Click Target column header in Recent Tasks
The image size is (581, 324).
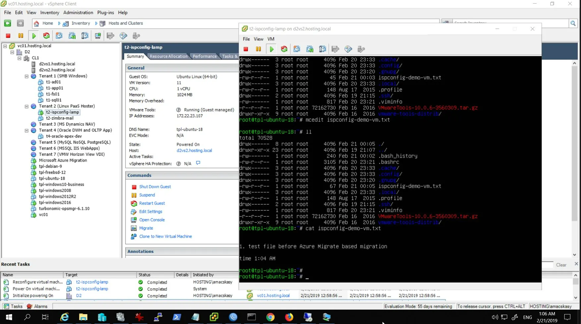pos(100,275)
